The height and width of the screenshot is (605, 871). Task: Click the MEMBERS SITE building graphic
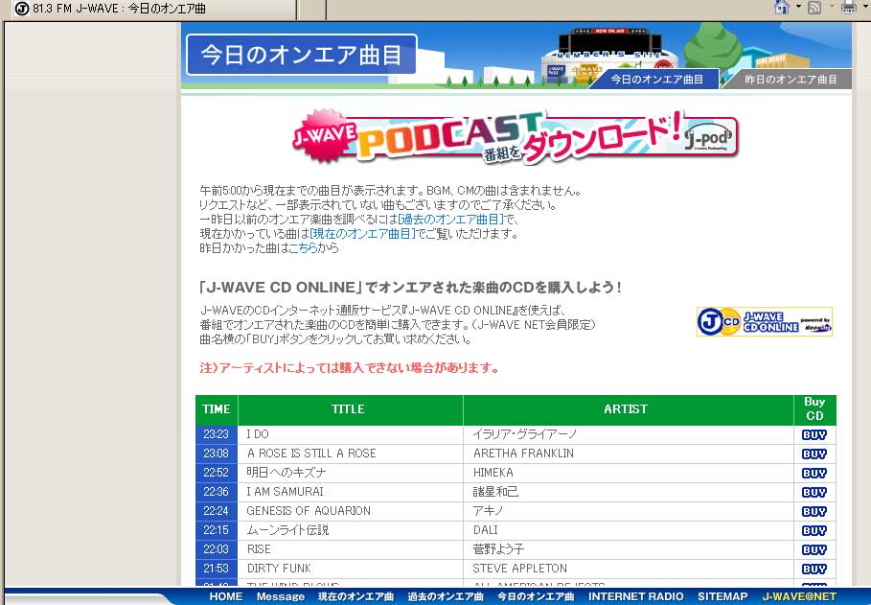(x=610, y=56)
